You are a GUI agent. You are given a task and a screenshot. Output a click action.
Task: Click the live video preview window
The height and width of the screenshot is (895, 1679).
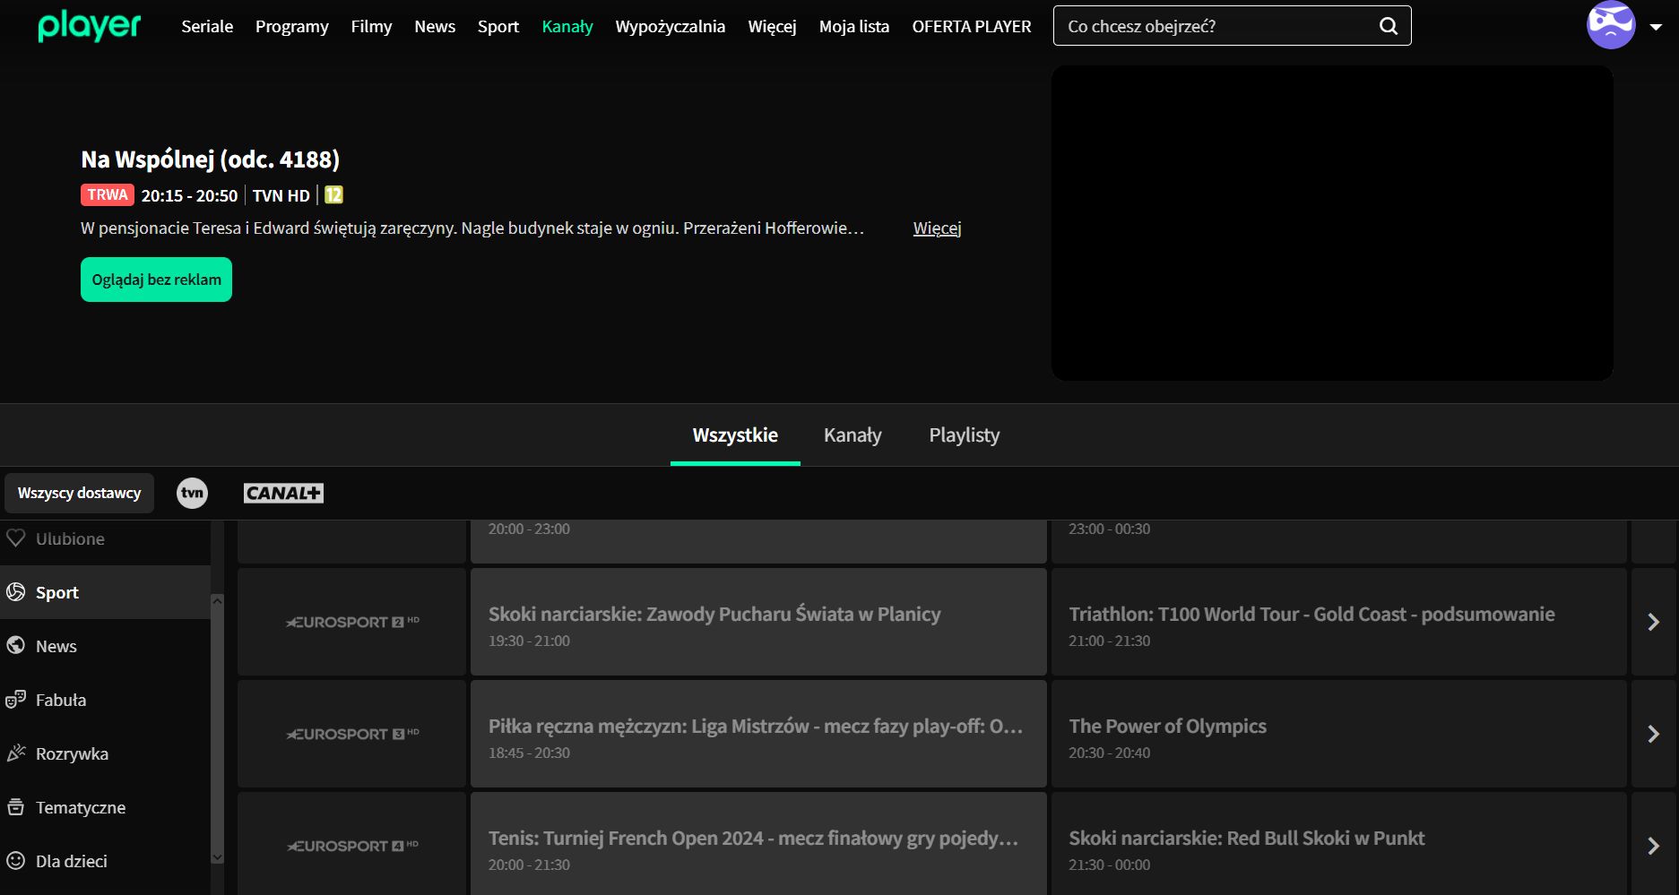click(x=1332, y=223)
